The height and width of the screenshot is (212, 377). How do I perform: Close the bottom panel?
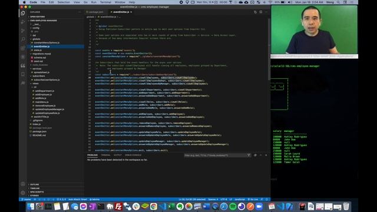266,155
